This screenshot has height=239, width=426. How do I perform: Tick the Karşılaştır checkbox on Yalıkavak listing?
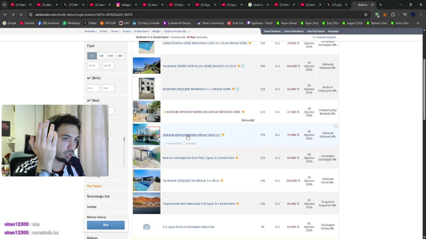(184, 143)
